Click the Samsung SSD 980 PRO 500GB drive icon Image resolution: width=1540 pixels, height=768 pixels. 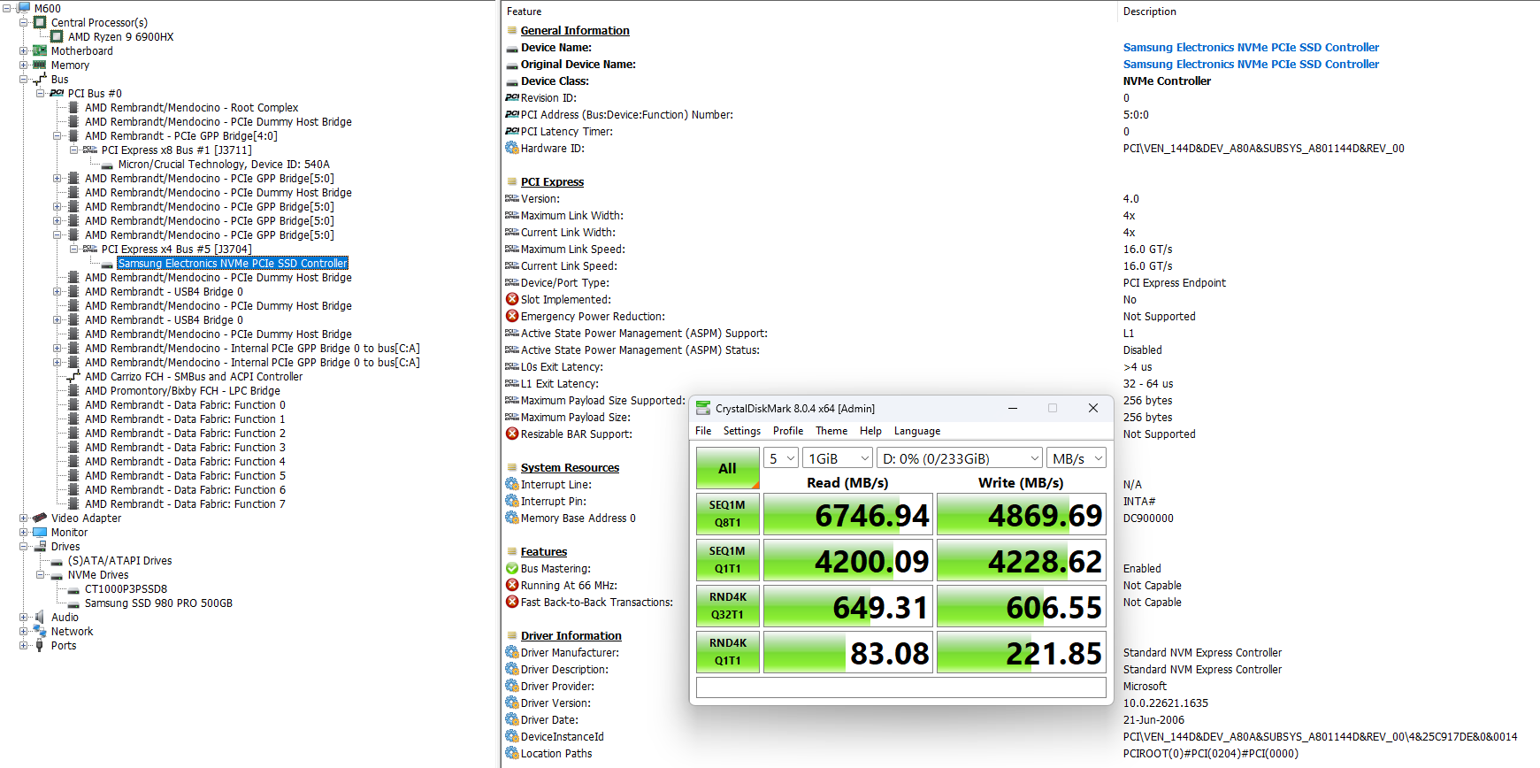tap(74, 603)
